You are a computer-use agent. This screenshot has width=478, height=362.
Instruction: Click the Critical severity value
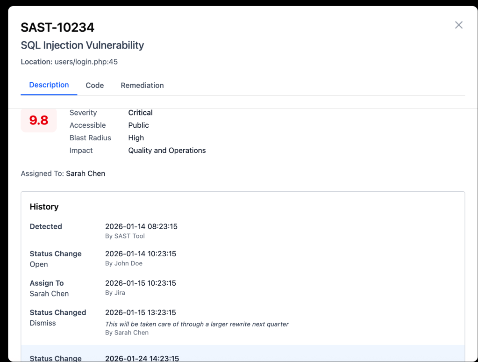click(x=140, y=113)
